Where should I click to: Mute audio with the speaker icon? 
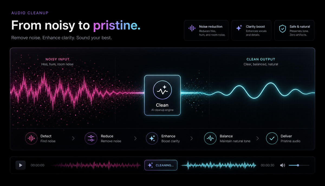pos(282,165)
